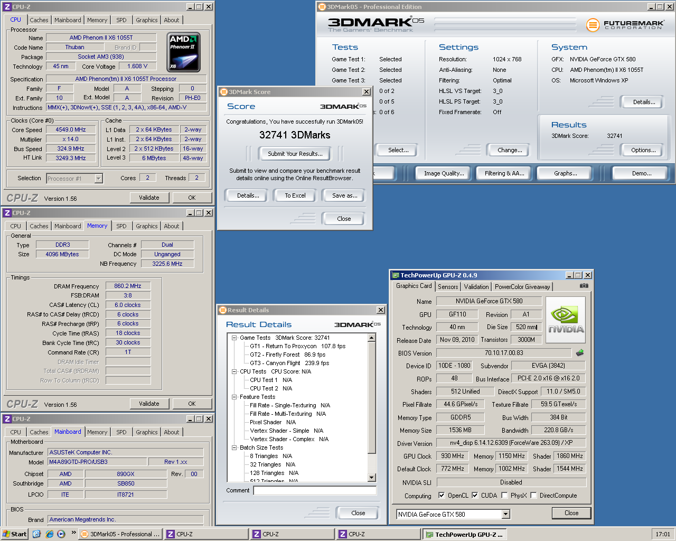Viewport: 676px width, 541px height.
Task: Click the Demo... button
Action: pyautogui.click(x=642, y=173)
